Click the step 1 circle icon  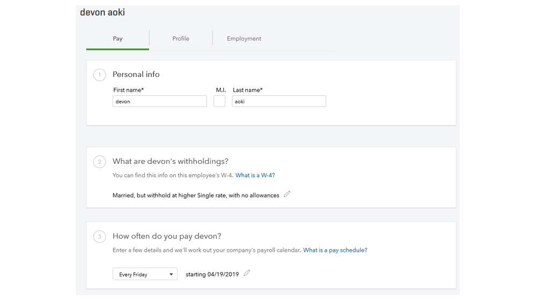pyautogui.click(x=99, y=75)
